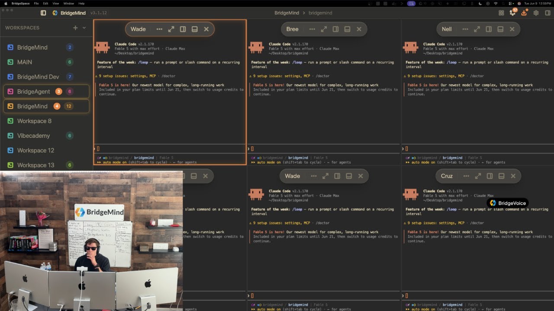
Task: Click the BridgeVoice floating button
Action: [508, 203]
